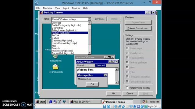Viewport: 195px width, 109px height.
Task: Open the Input menu
Action: pos(66,8)
